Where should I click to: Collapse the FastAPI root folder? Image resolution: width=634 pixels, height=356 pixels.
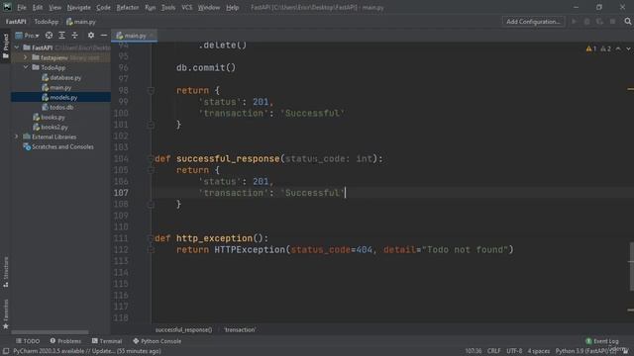17,47
